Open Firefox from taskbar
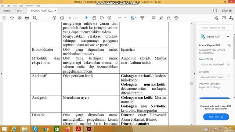Viewport: 235px width, 132px height. (68, 129)
